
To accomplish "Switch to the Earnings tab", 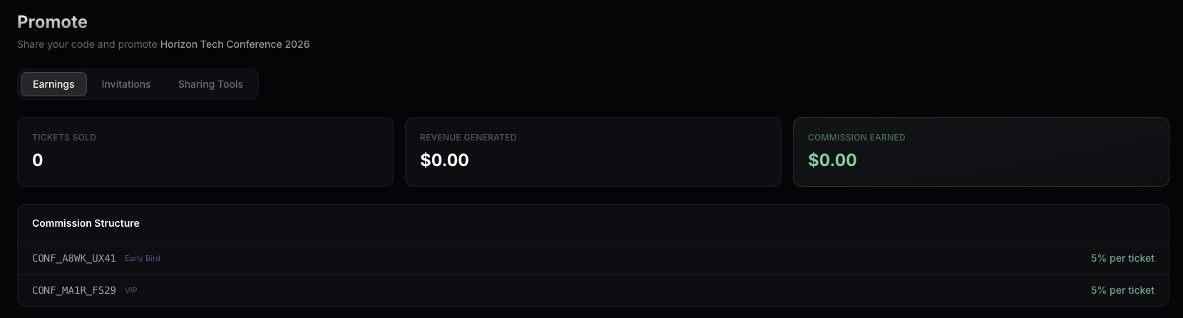I will tap(53, 84).
